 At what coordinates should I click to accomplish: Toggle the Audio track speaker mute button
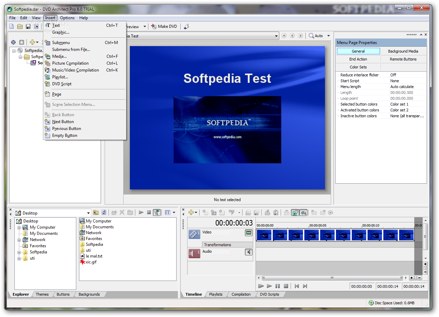coord(248,252)
